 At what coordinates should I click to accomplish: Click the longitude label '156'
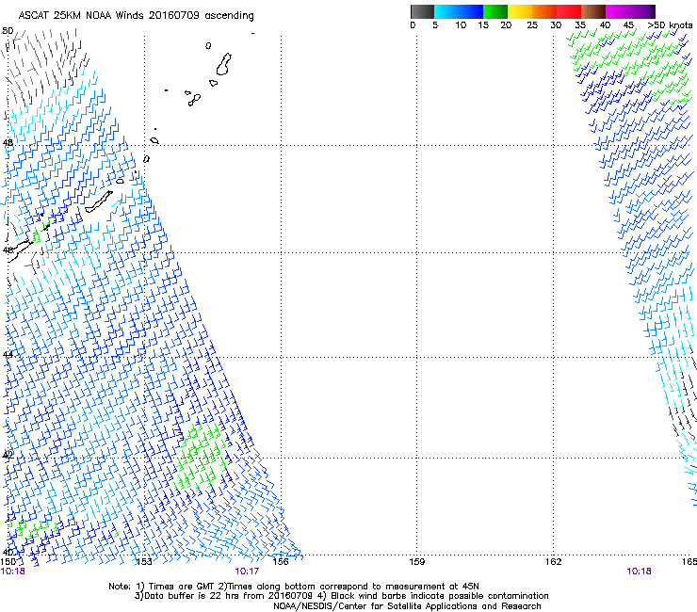(x=281, y=562)
